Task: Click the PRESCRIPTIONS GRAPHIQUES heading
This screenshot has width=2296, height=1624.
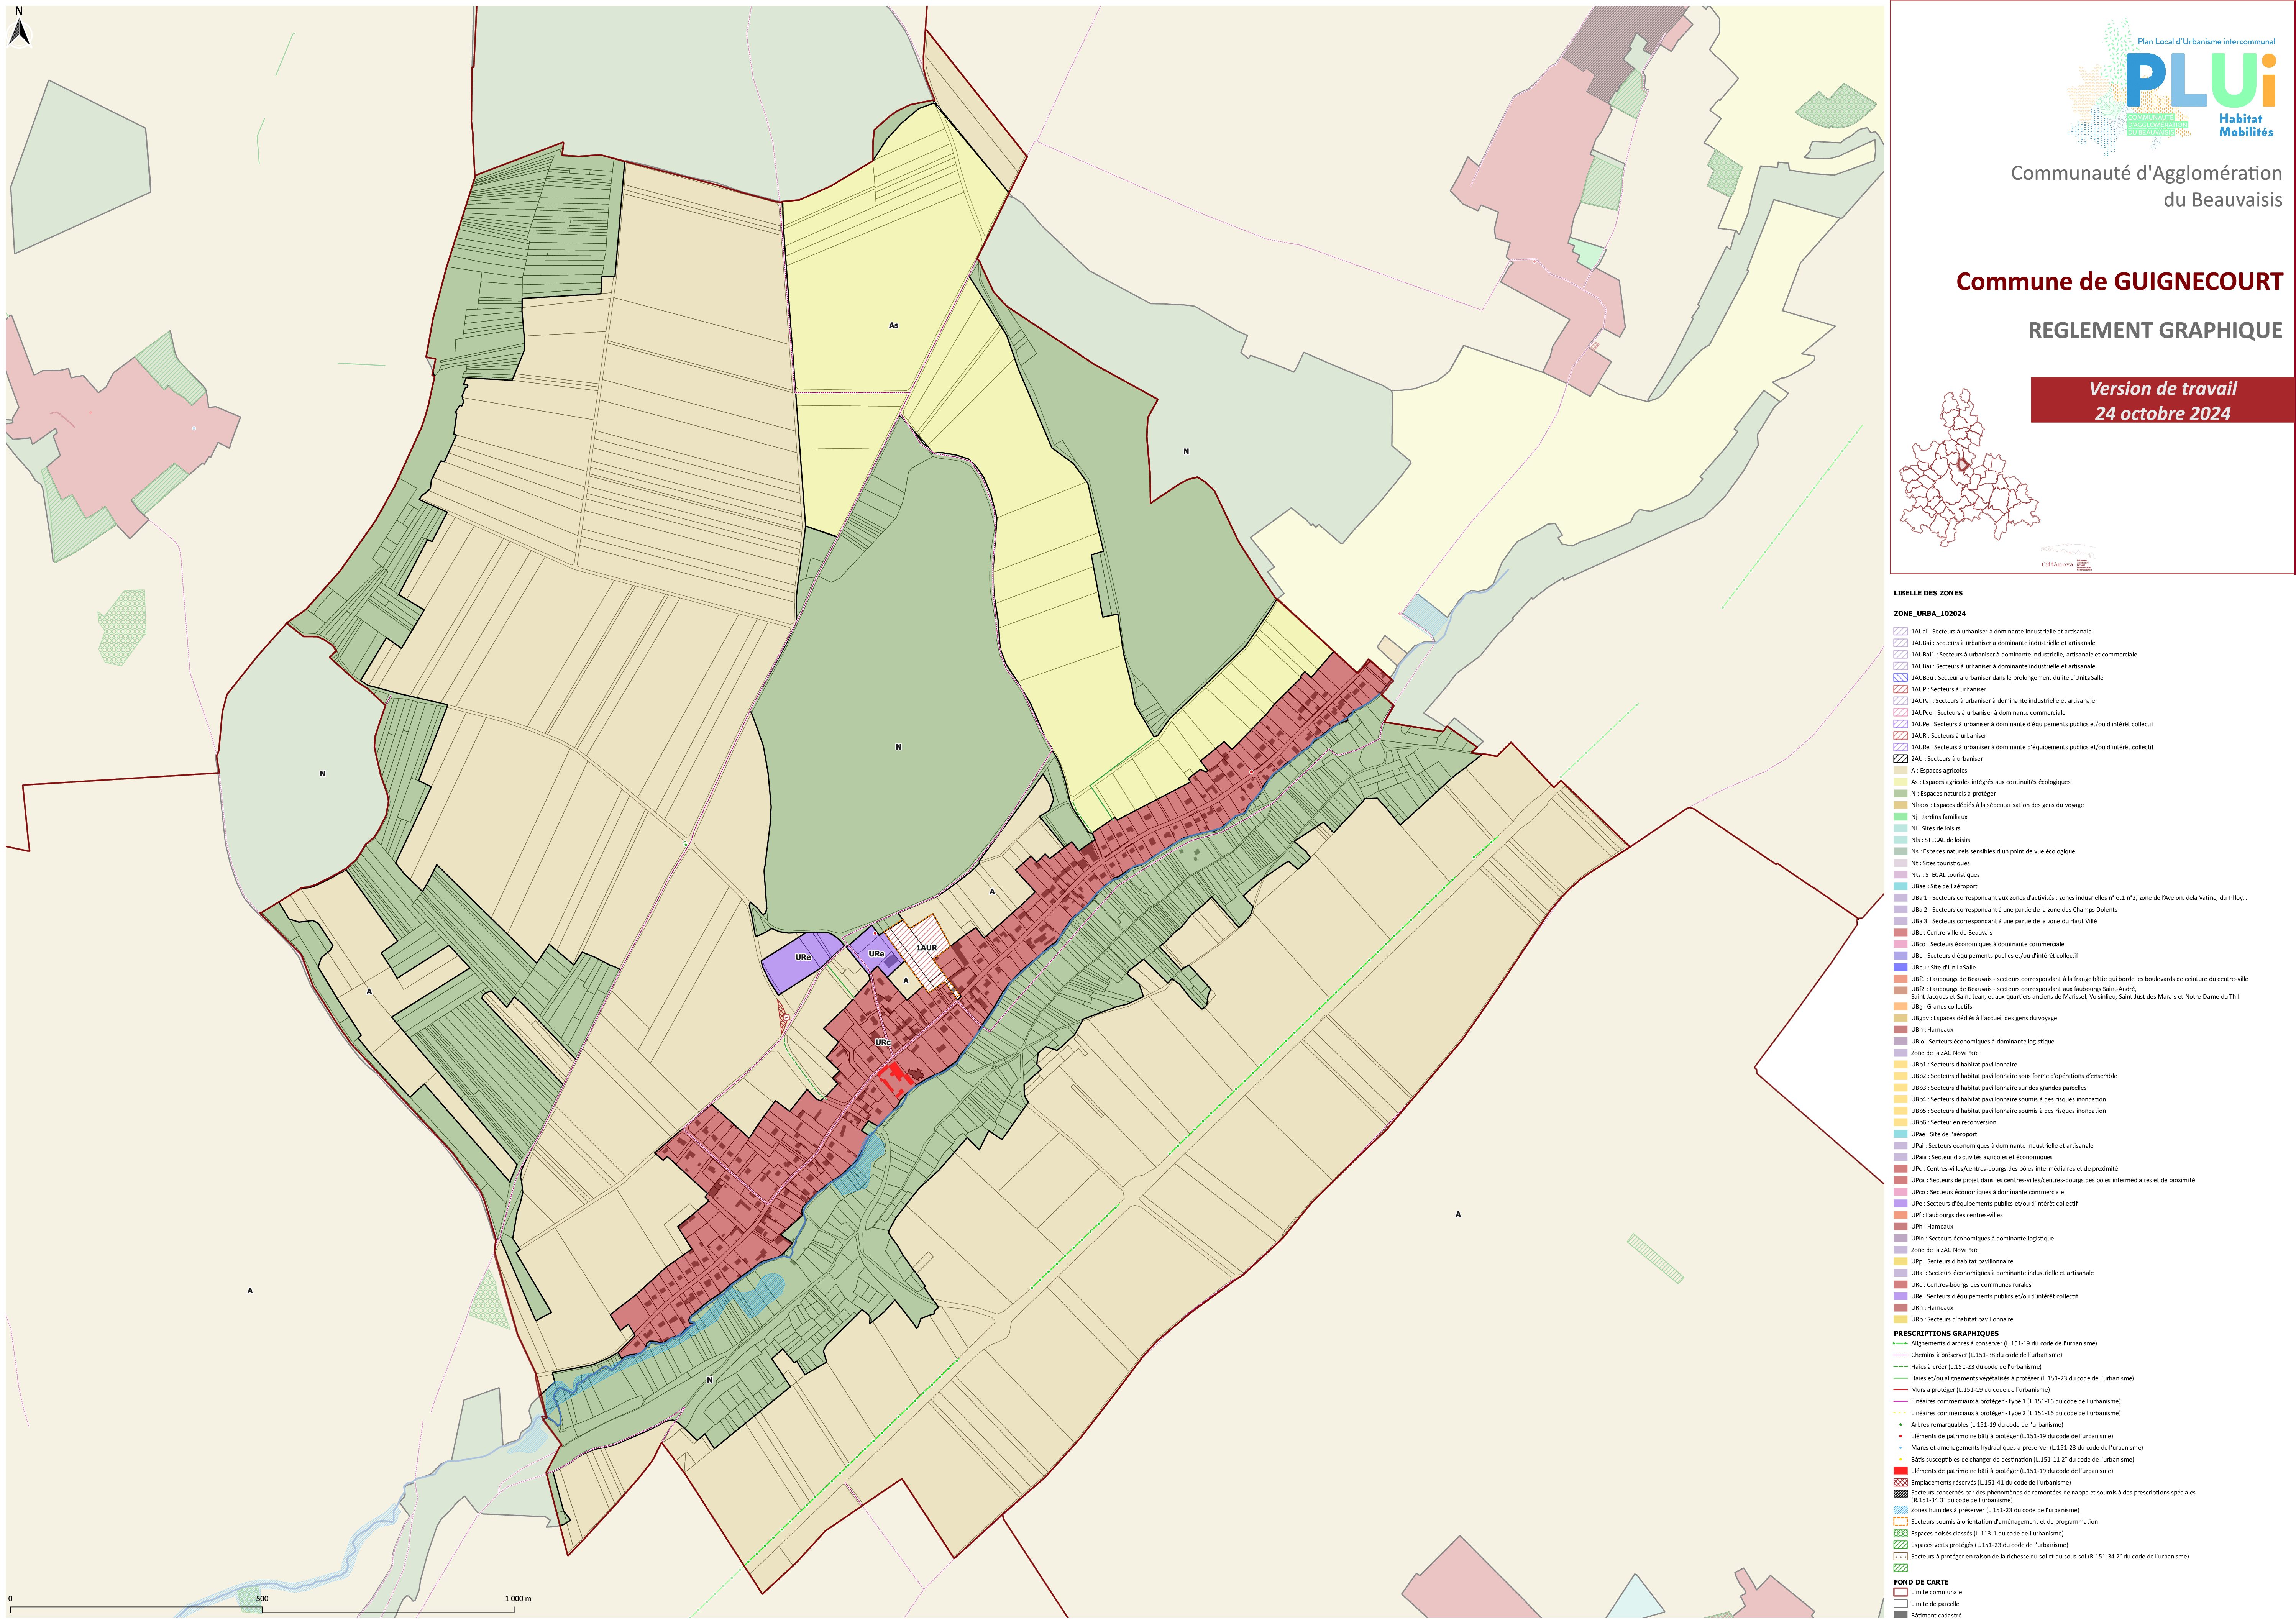Action: 1946,1334
